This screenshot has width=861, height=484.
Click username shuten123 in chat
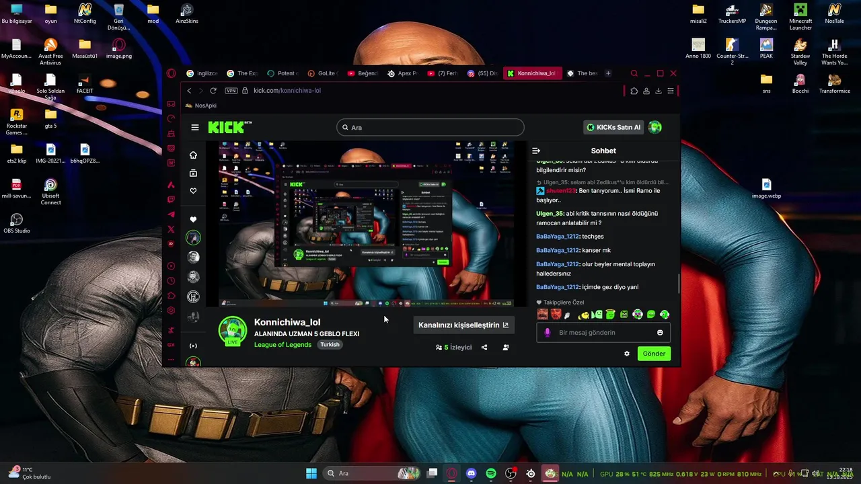(561, 191)
